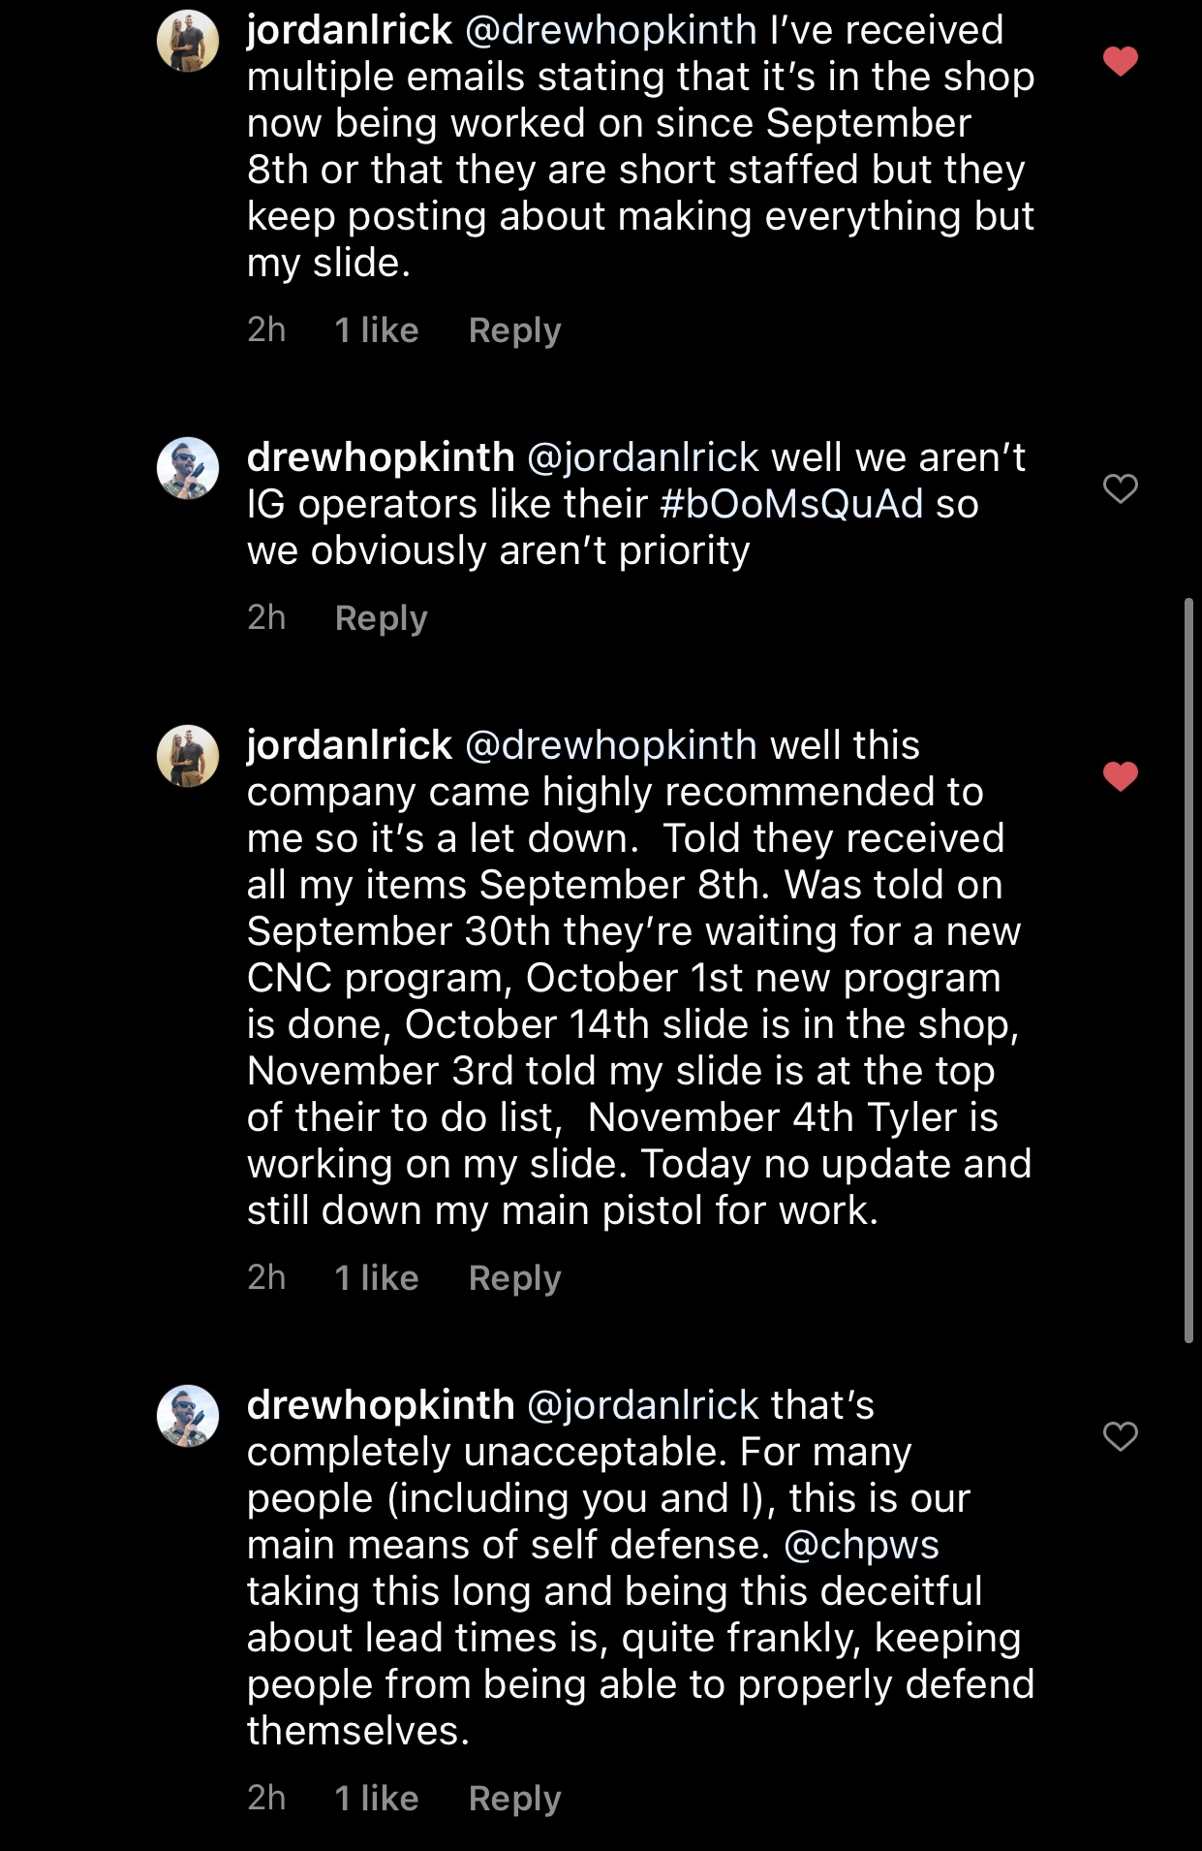
Task: View likes on drewhopkinth's last comment
Action: (x=376, y=1799)
